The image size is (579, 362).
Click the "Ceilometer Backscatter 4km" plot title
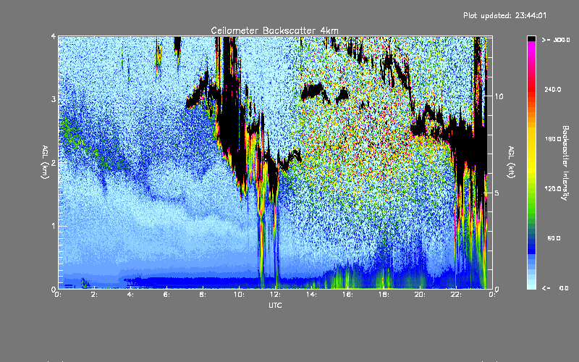point(274,30)
